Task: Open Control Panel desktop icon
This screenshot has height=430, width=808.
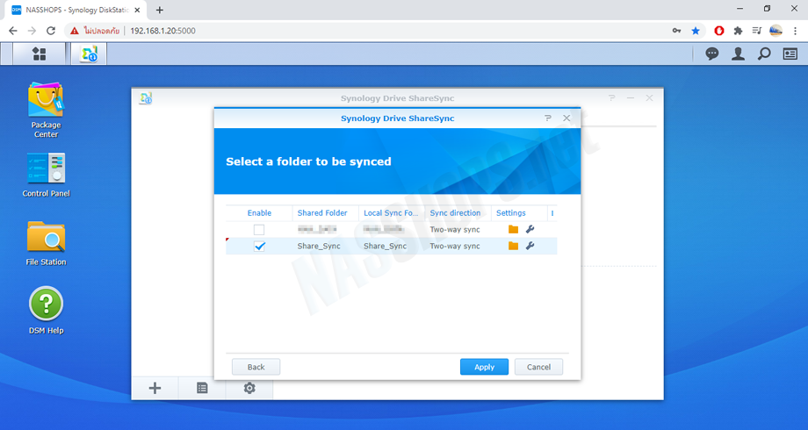Action: pyautogui.click(x=46, y=175)
